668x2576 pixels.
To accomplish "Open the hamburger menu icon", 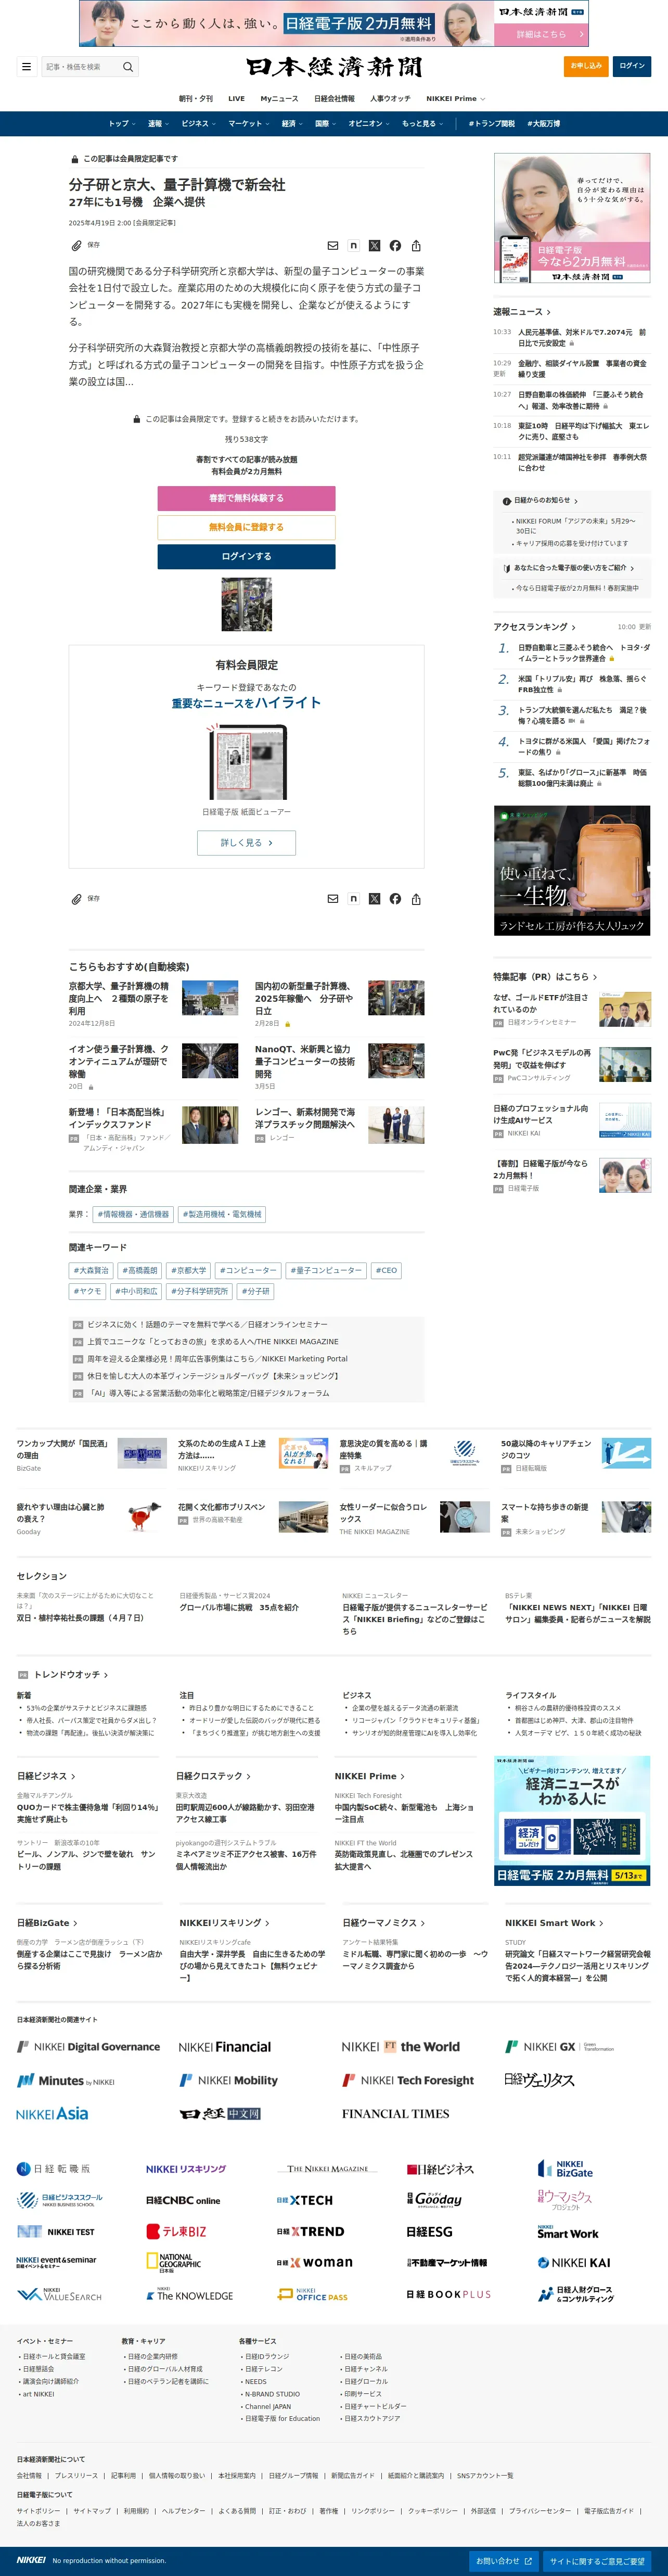I will point(26,67).
